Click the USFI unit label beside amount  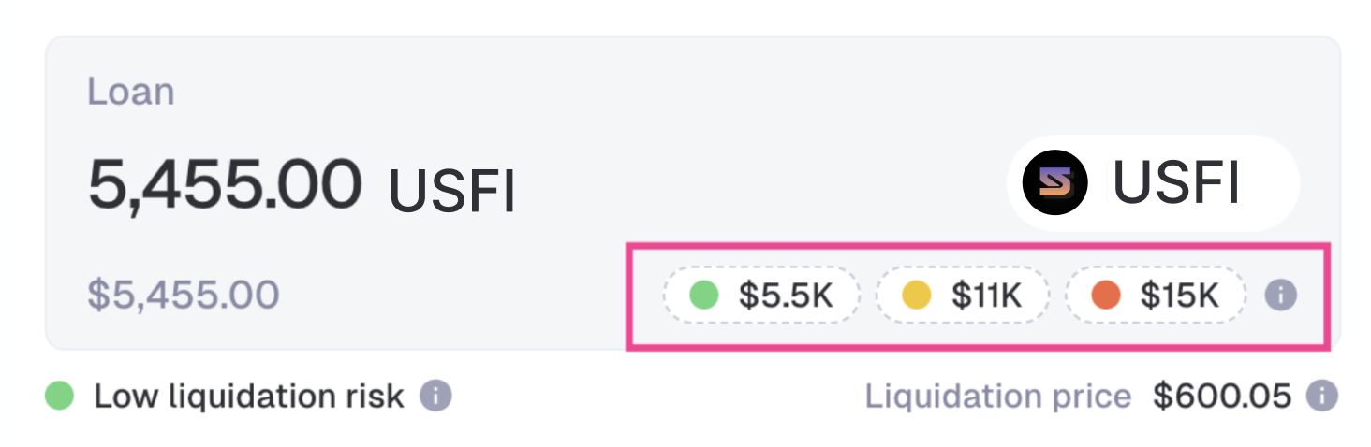(x=451, y=192)
